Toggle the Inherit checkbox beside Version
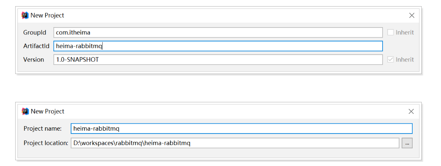The height and width of the screenshot is (166, 441). 390,60
